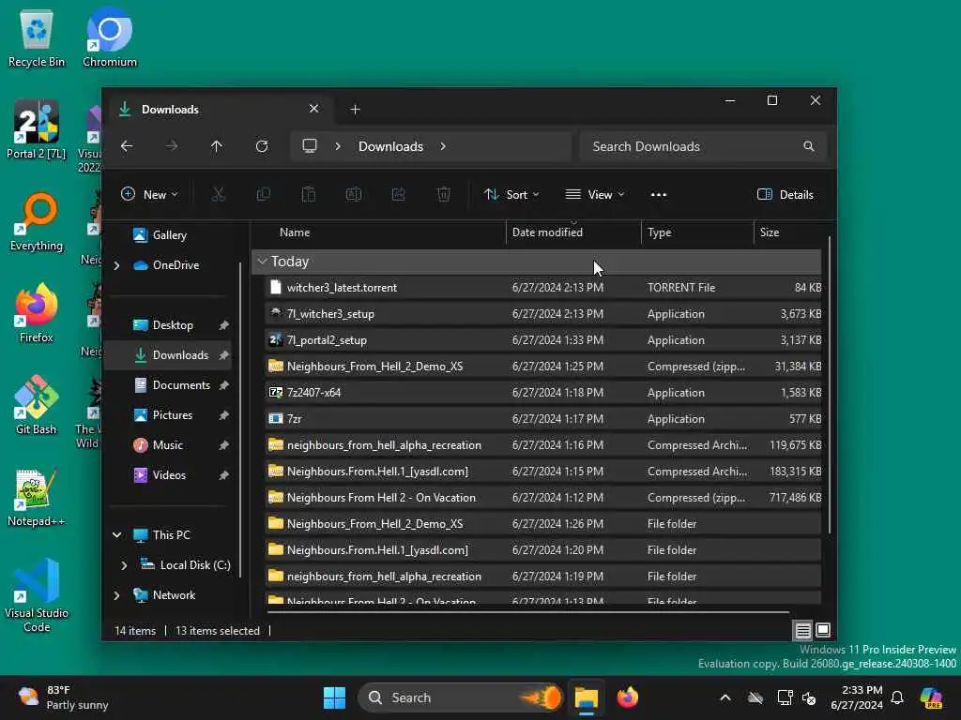Click chevron after Downloads in address bar

pos(443,146)
